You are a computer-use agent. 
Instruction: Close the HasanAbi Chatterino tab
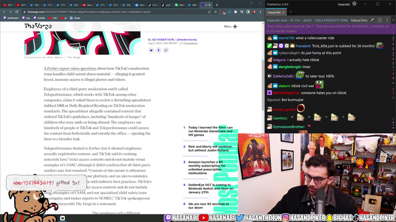click(283, 12)
